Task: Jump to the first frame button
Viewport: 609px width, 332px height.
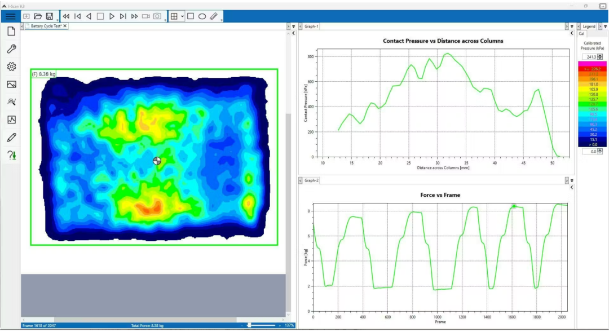Action: [x=78, y=16]
